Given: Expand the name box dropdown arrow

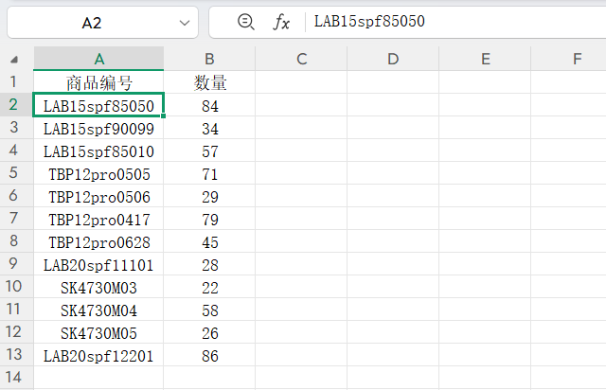Looking at the screenshot, I should 184,22.
